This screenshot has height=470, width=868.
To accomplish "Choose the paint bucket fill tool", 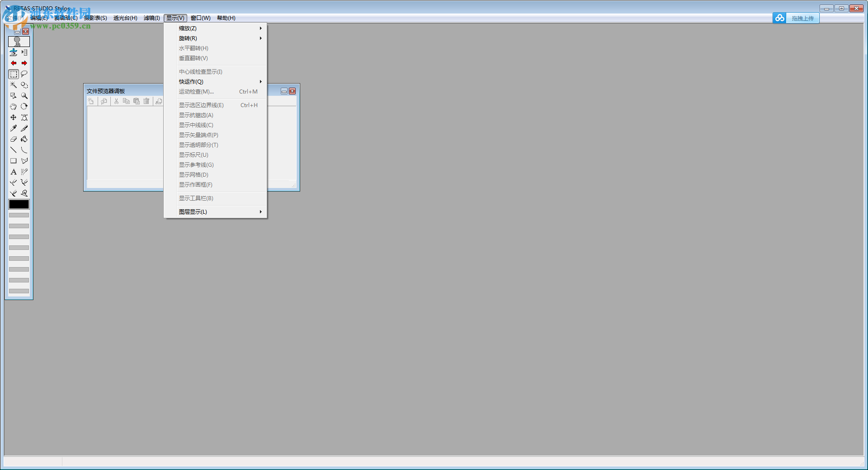I will coord(24,139).
